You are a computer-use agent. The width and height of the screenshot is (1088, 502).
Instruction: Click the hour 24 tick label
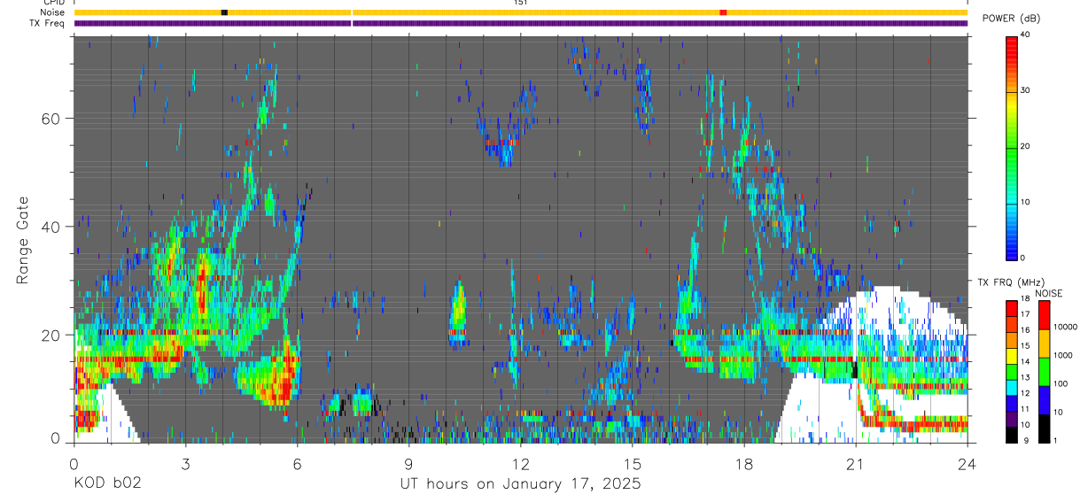pyautogui.click(x=968, y=464)
